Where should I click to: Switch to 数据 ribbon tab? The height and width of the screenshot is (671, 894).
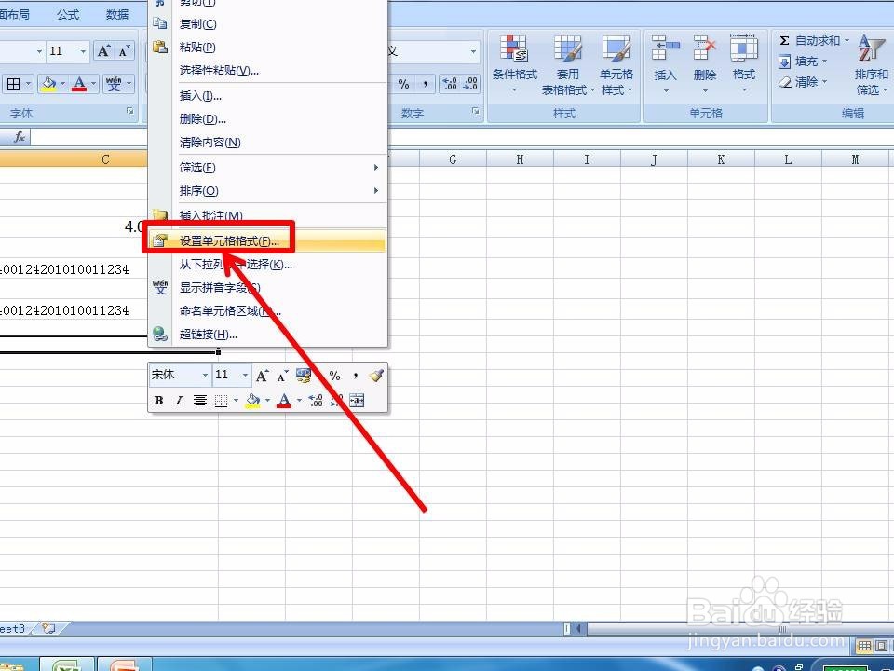pos(117,14)
